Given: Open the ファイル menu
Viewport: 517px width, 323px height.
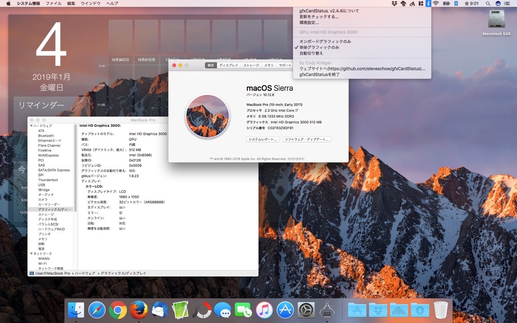Looking at the screenshot, I should pyautogui.click(x=54, y=4).
